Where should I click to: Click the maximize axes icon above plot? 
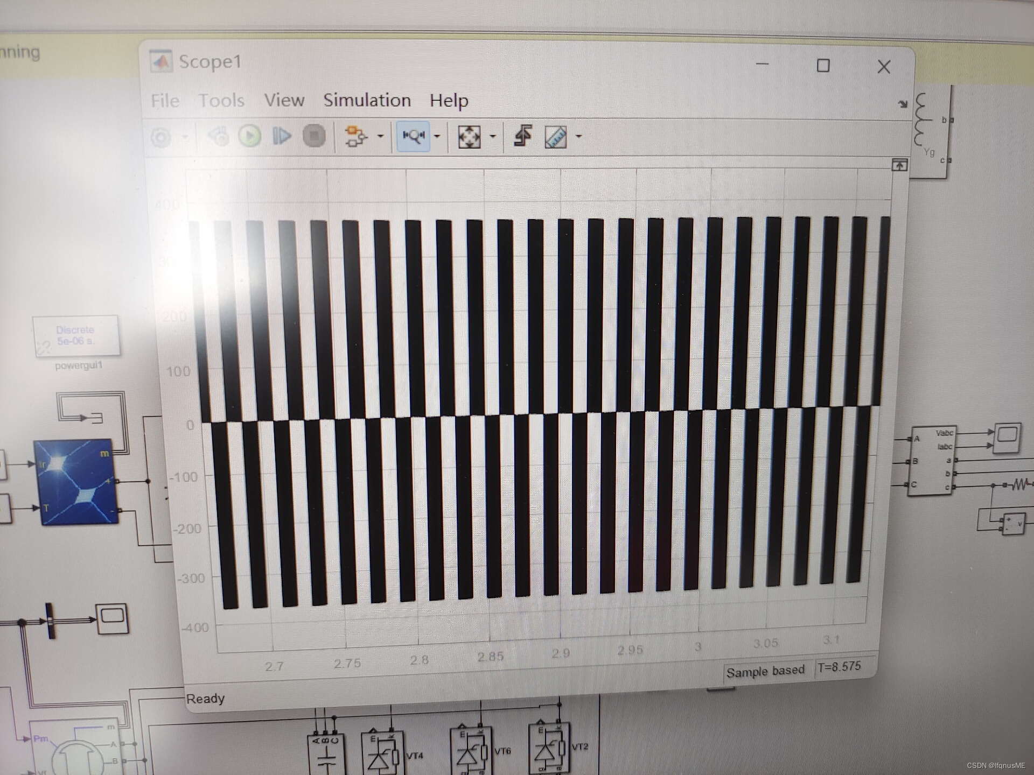[x=899, y=165]
